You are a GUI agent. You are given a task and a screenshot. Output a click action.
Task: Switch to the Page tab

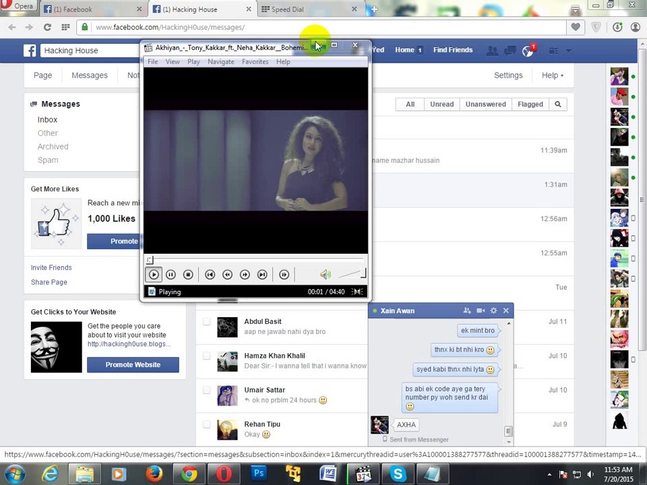pyautogui.click(x=43, y=75)
